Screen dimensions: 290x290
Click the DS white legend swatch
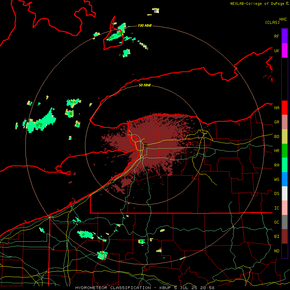point(285,193)
